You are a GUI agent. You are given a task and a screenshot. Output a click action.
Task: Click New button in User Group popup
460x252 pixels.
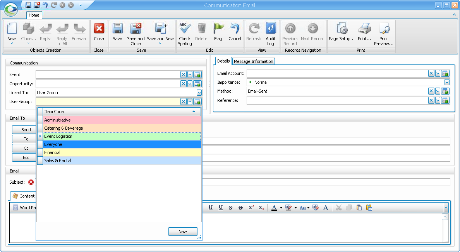click(183, 232)
